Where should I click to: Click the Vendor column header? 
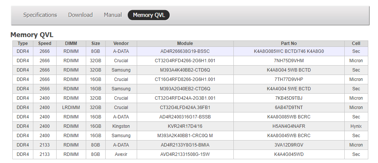click(x=121, y=43)
